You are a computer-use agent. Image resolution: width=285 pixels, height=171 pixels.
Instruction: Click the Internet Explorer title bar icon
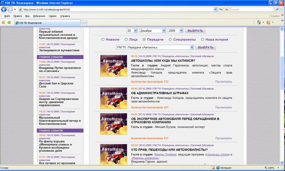[2, 3]
